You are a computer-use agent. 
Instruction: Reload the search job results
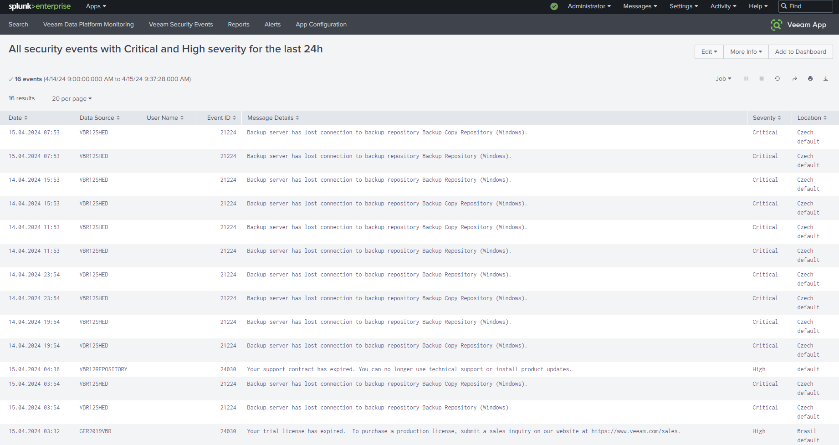pos(778,79)
